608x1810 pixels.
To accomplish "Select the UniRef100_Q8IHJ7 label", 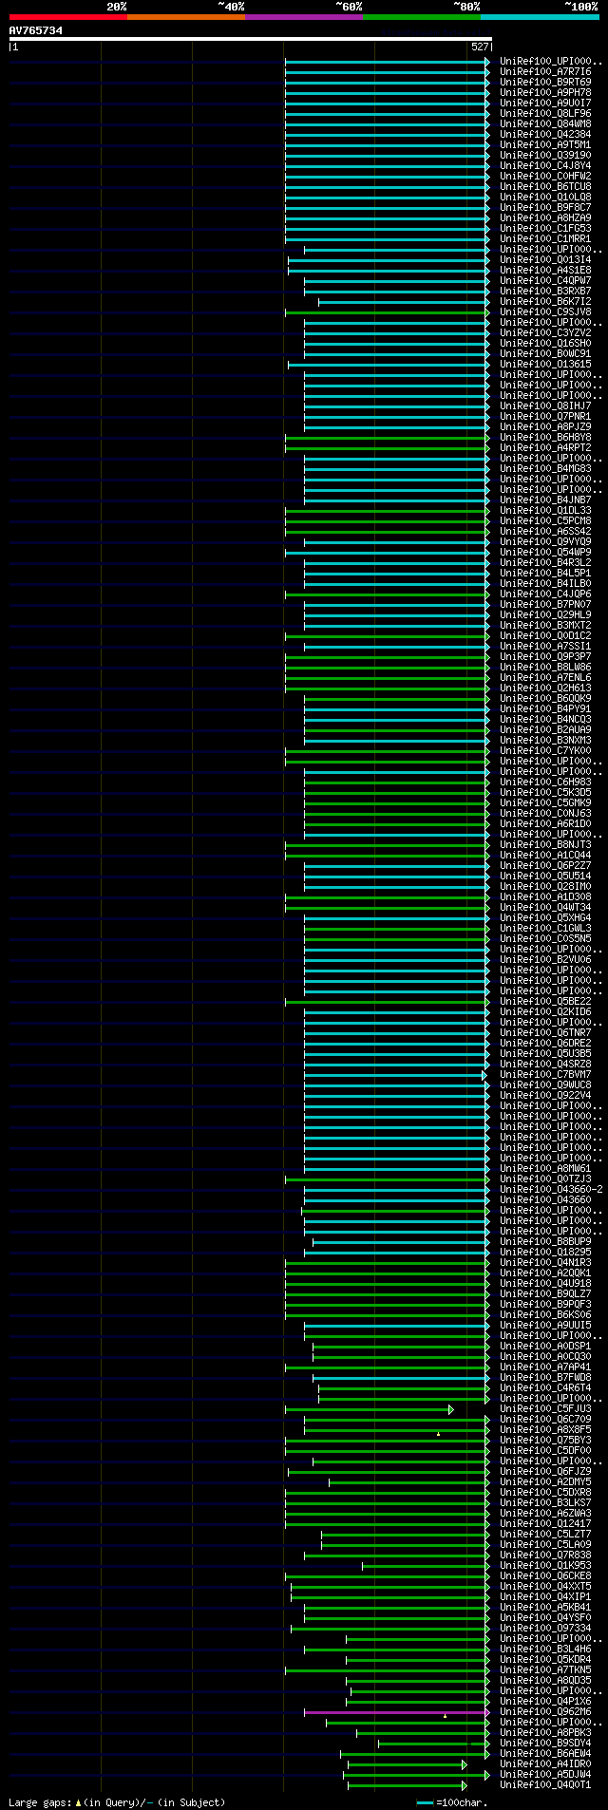I will point(545,405).
